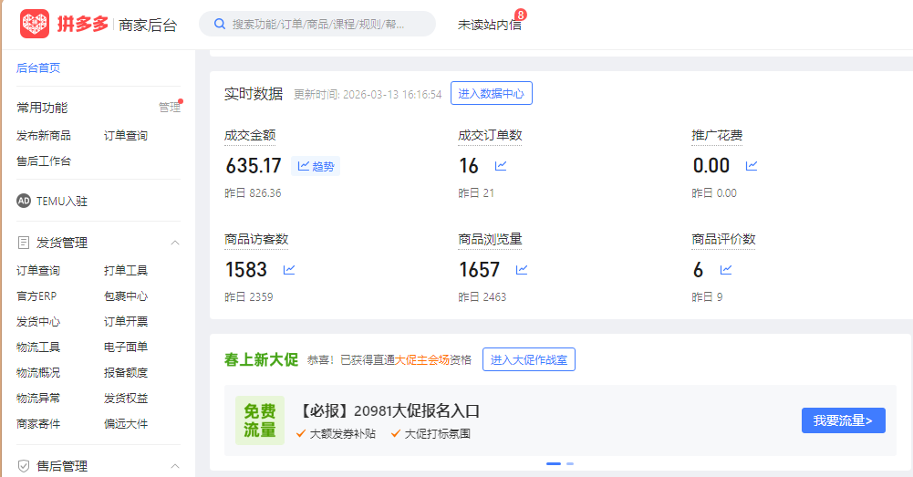Click the Pinduoduo logo icon
This screenshot has width=913, height=477.
35,25
